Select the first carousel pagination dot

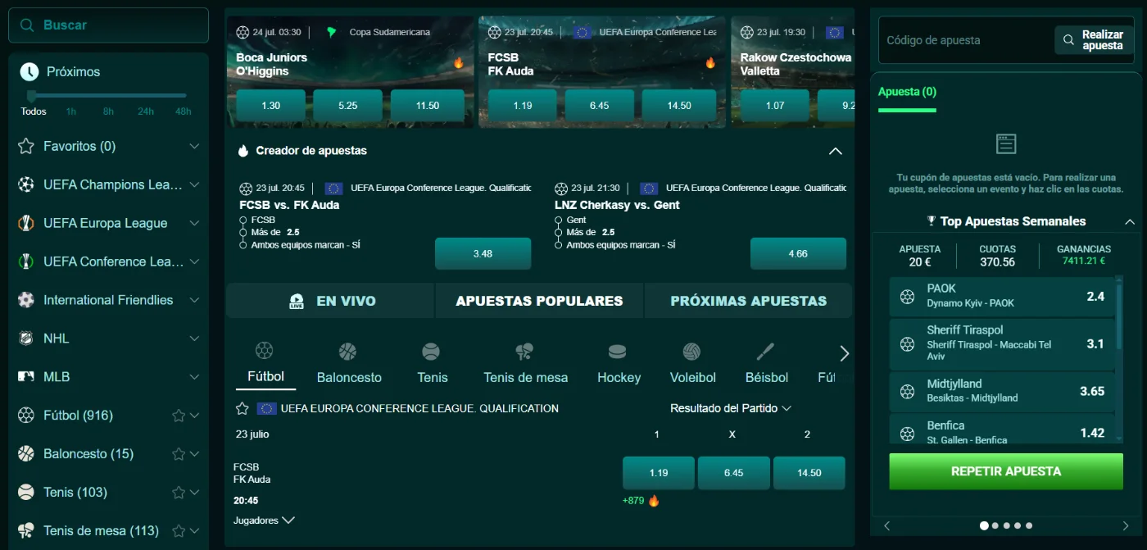(x=984, y=525)
